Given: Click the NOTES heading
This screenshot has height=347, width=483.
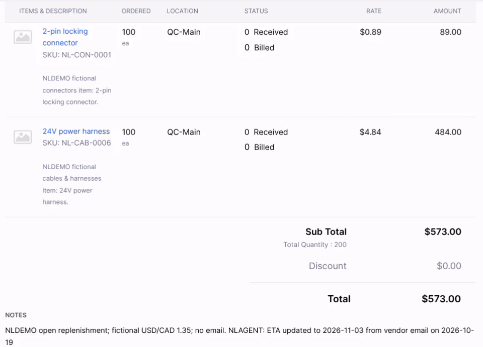Looking at the screenshot, I should tap(16, 315).
